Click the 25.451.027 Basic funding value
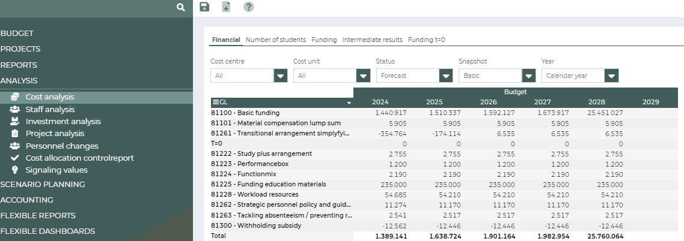Image resolution: width=684 pixels, height=241 pixels. click(x=605, y=113)
